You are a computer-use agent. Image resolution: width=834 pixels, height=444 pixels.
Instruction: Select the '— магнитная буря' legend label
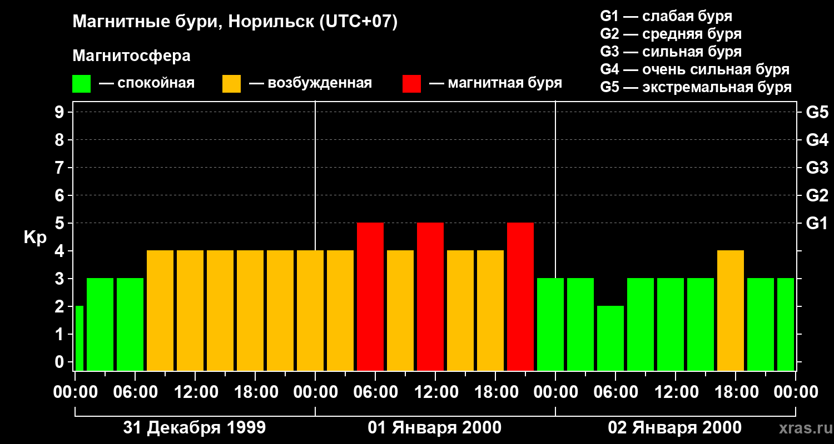[495, 84]
